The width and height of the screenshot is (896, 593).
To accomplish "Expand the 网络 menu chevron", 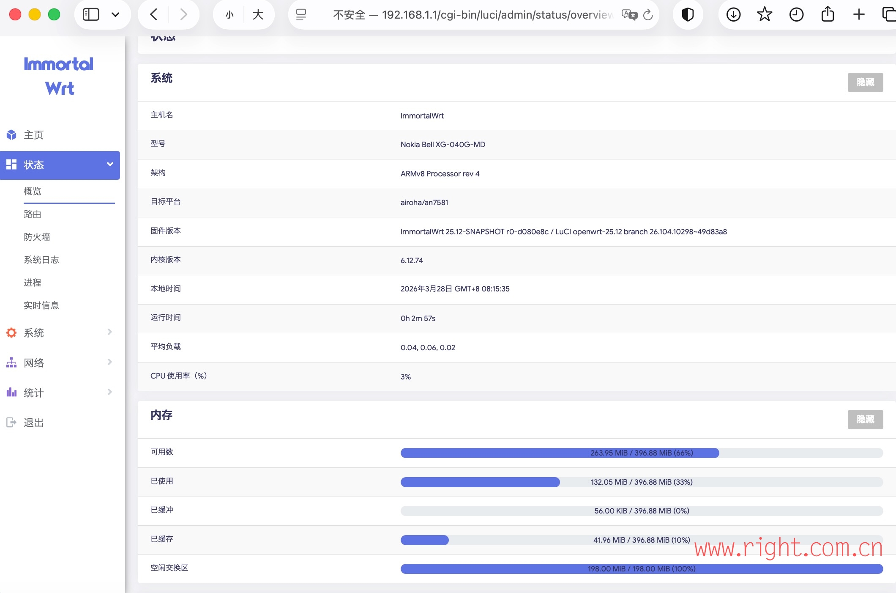I will pyautogui.click(x=110, y=362).
